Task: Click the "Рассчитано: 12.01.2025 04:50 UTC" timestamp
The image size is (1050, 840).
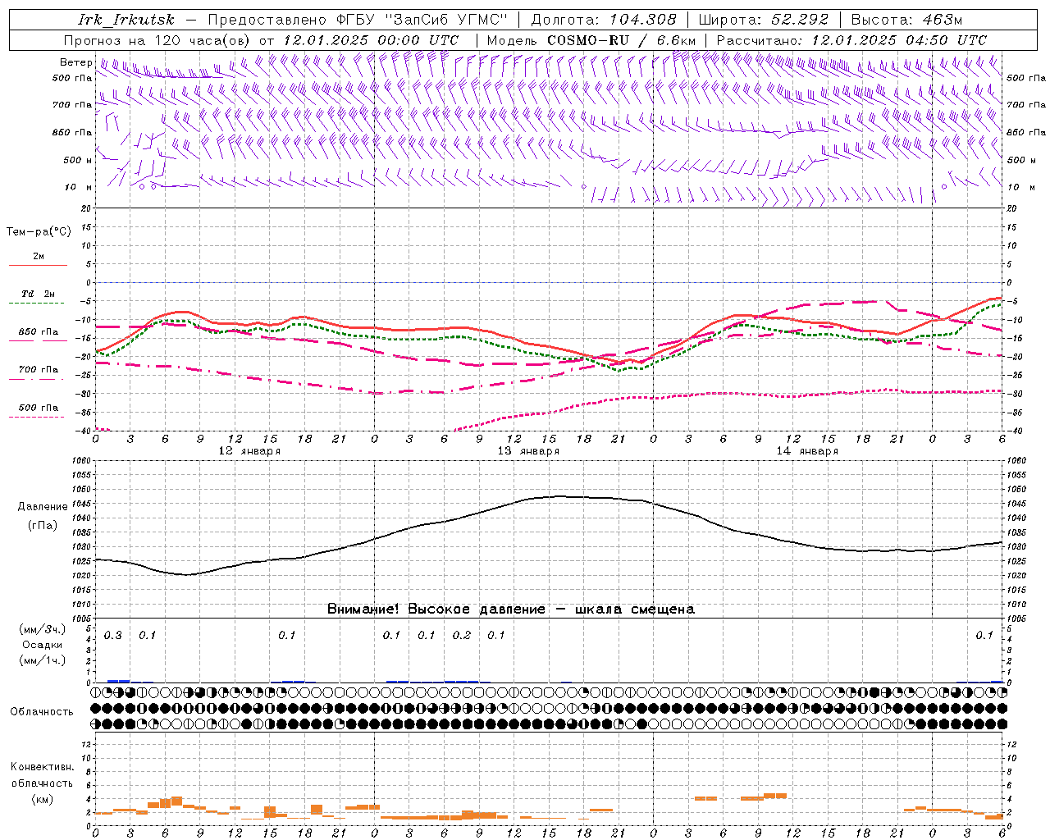Action: pyautogui.click(x=851, y=40)
